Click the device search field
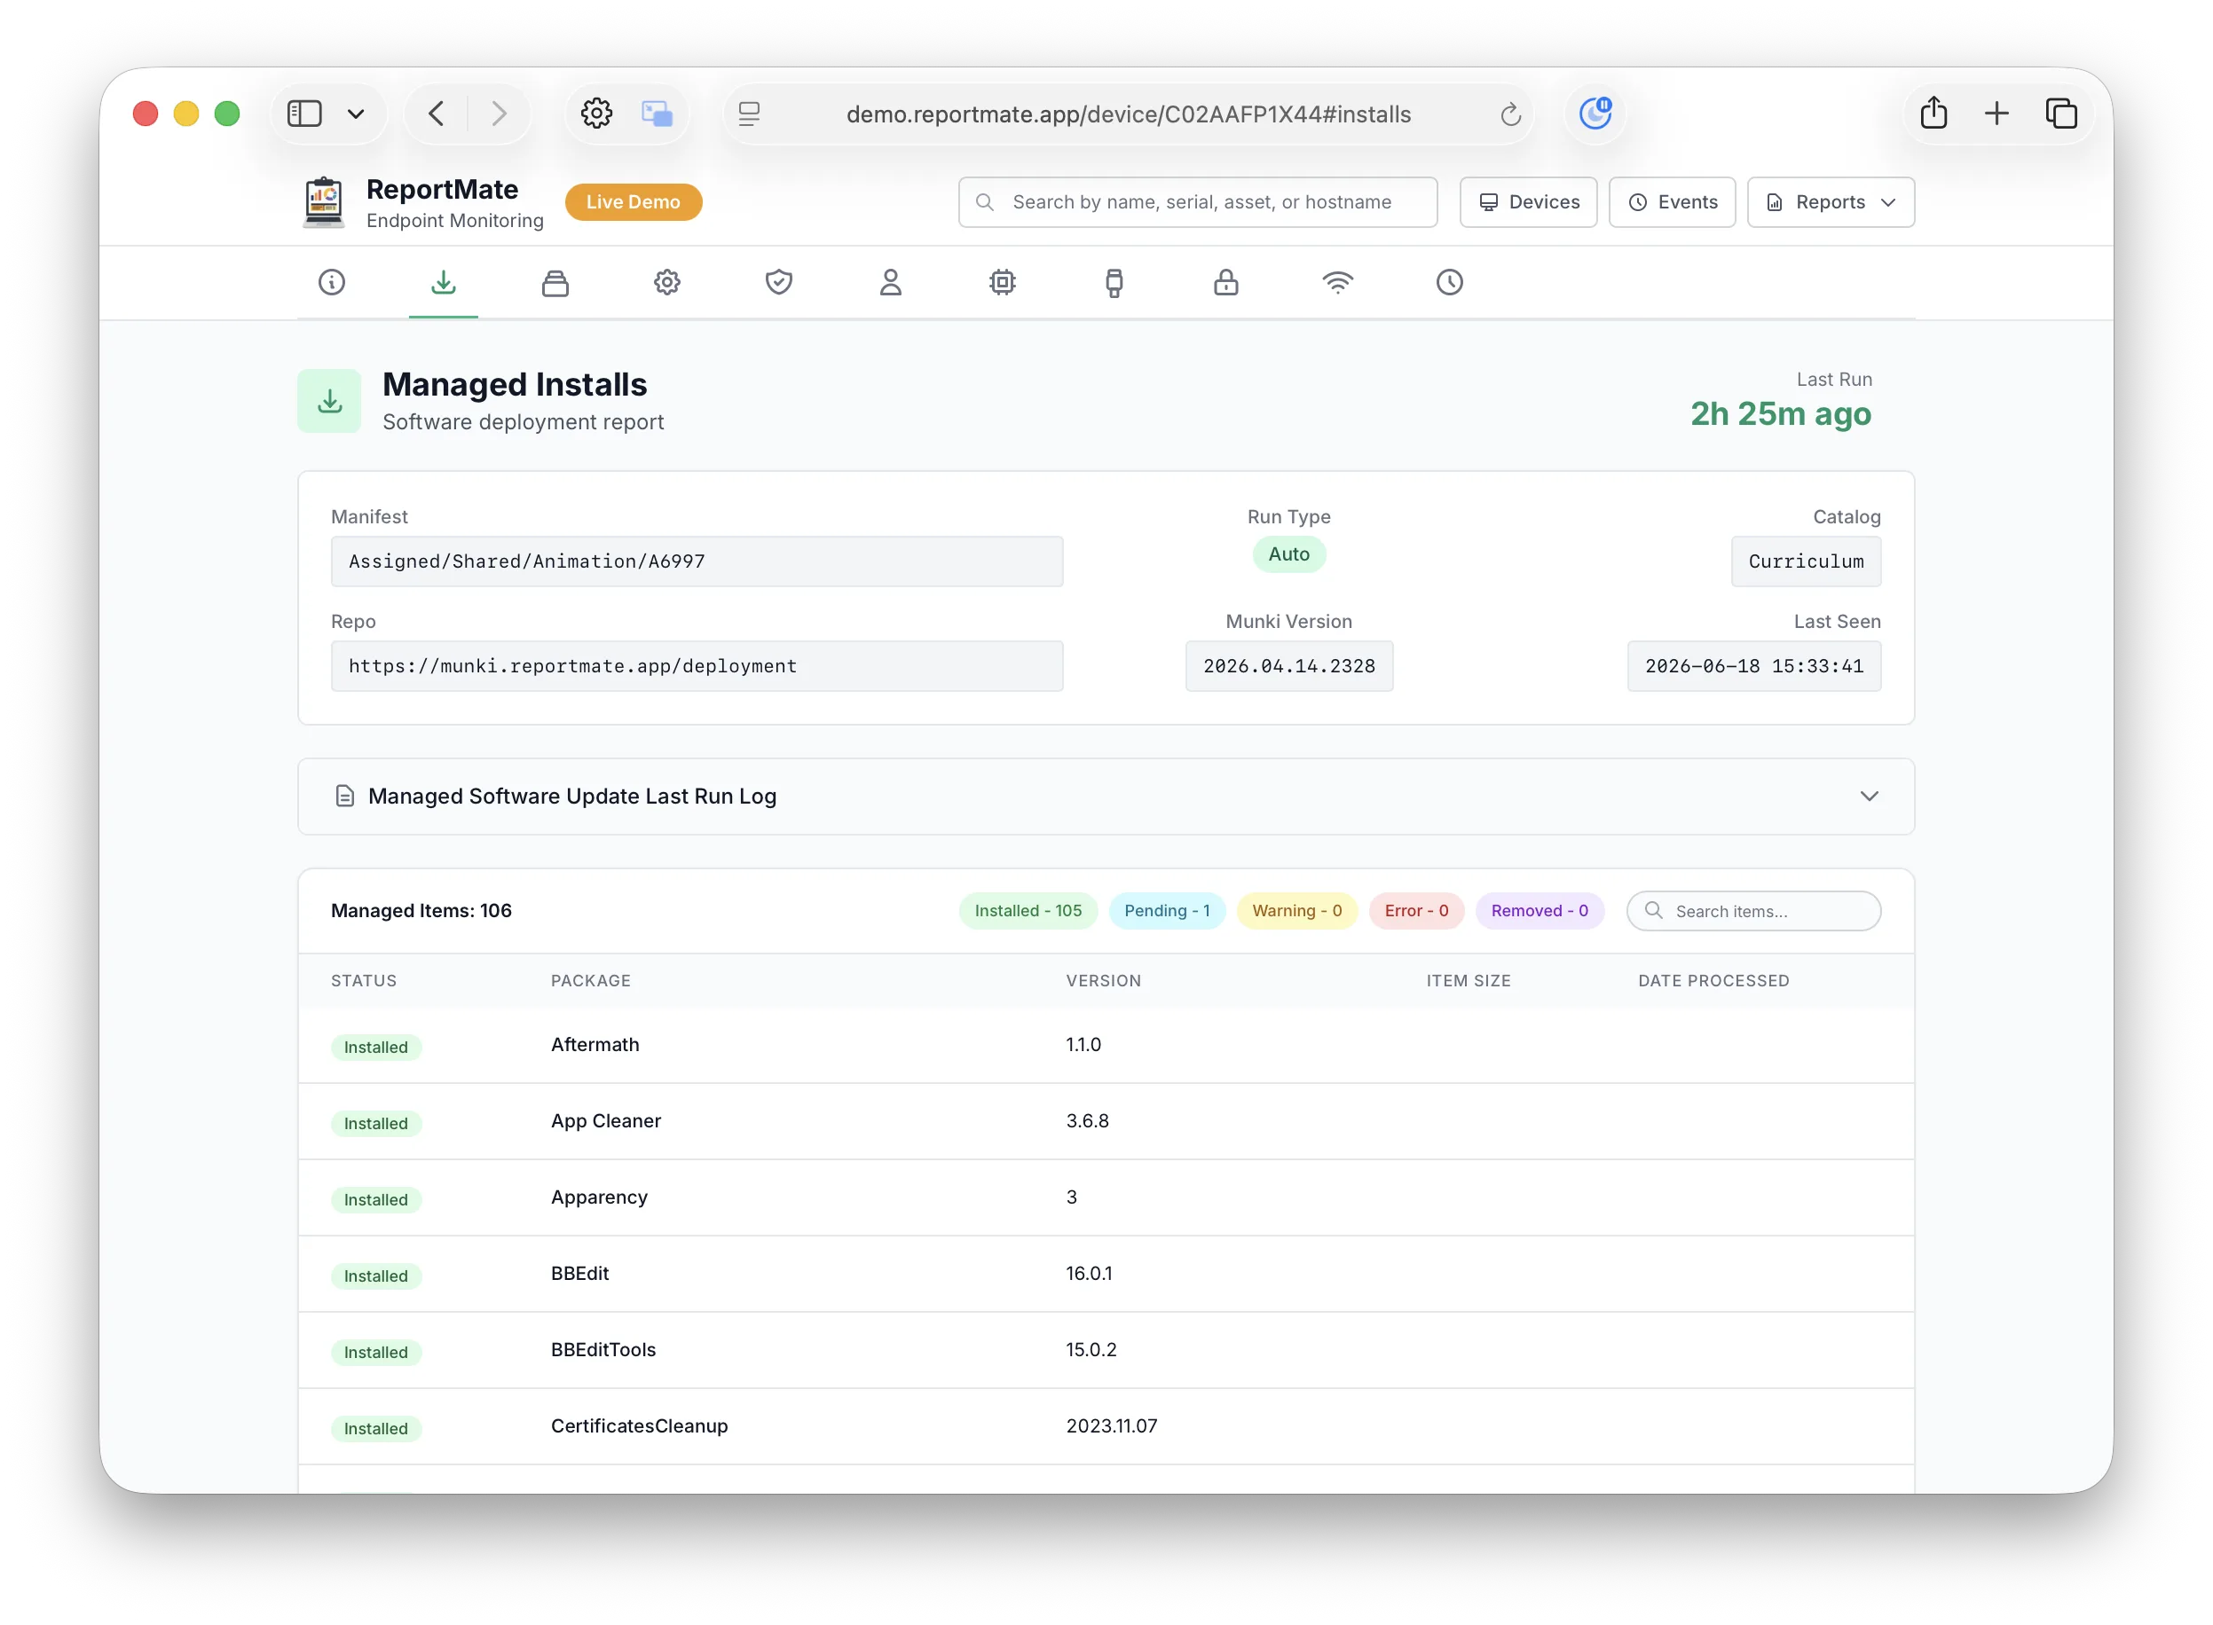 (1198, 201)
